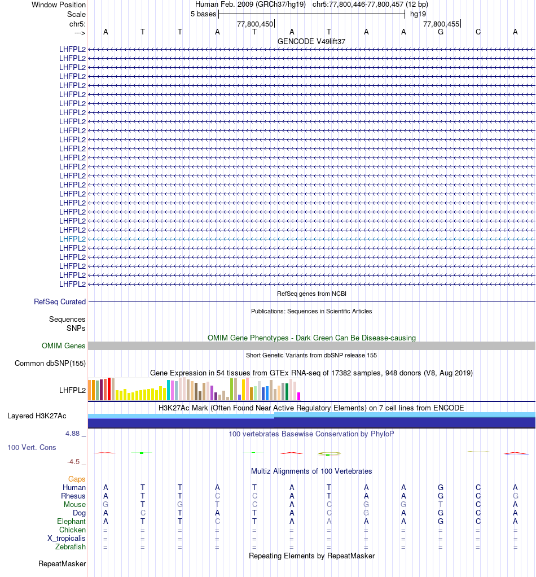Click the hg19 label beside scale bar

click(418, 14)
